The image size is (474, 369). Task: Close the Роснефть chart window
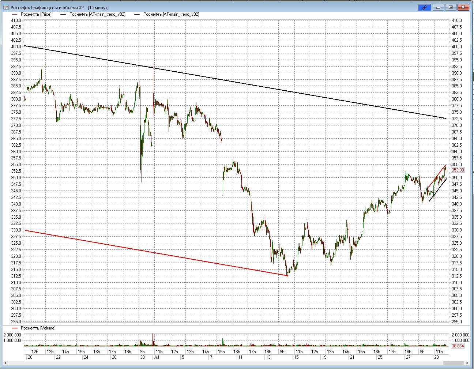tap(463, 7)
